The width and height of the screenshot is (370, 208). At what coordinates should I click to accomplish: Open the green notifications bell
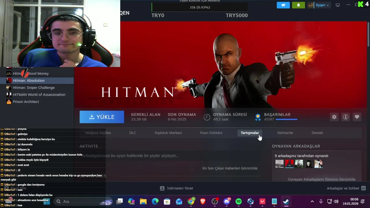coord(298,5)
